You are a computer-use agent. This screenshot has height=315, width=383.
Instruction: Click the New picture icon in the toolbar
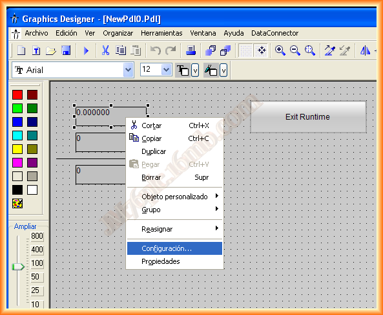(21, 50)
